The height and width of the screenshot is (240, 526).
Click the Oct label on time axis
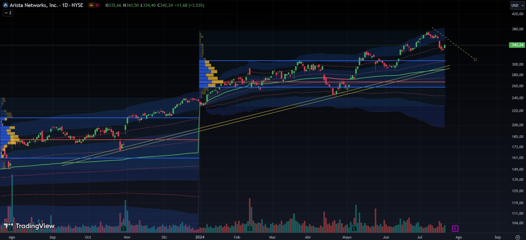(88, 237)
